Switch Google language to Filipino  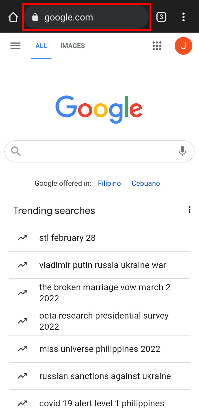[x=109, y=184]
